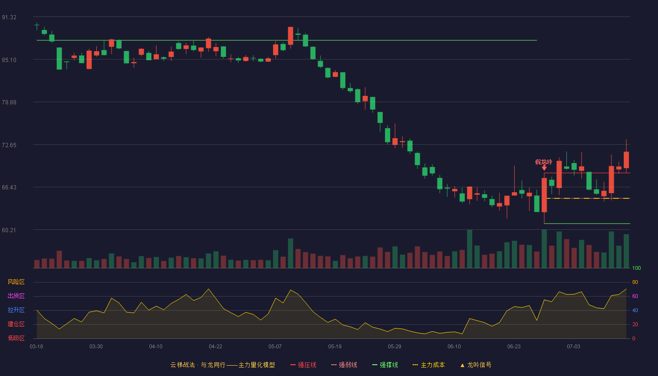Click the 假龙吟 signal marker arrow

[544, 168]
